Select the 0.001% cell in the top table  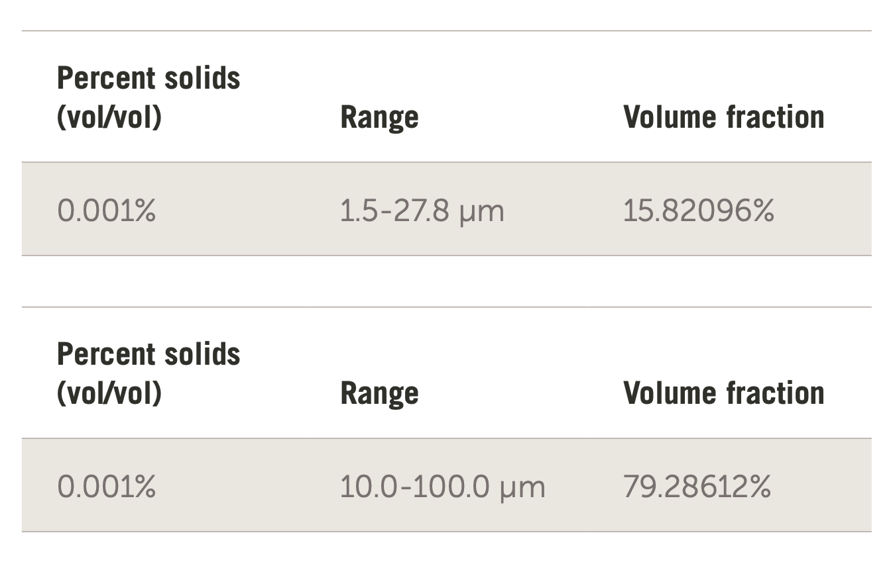pos(106,211)
